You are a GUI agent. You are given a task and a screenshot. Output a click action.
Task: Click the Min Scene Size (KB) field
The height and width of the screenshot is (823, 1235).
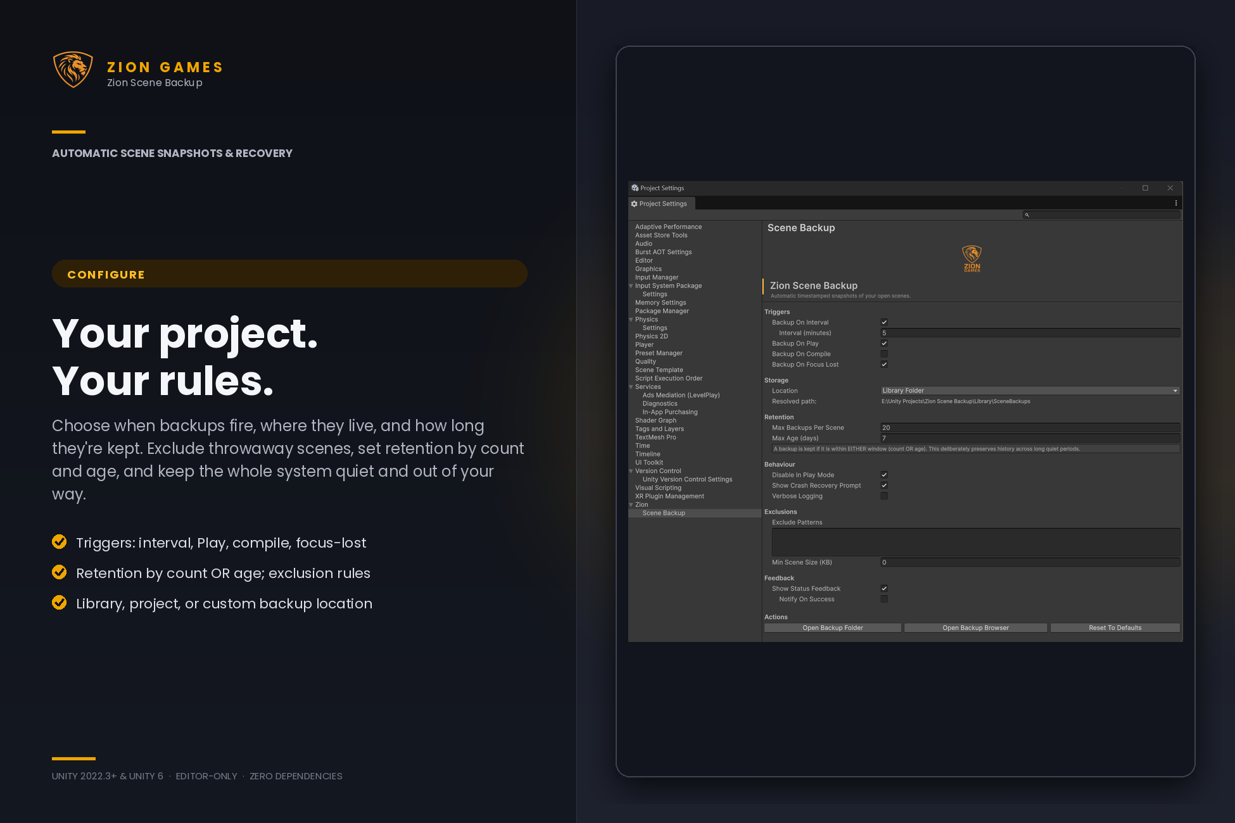click(x=1030, y=562)
